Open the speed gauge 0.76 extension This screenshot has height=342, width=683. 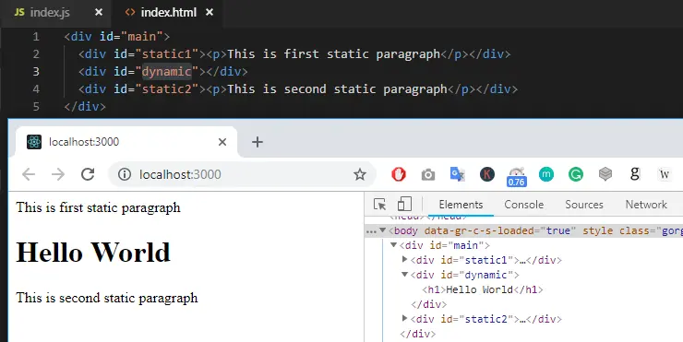tap(517, 176)
